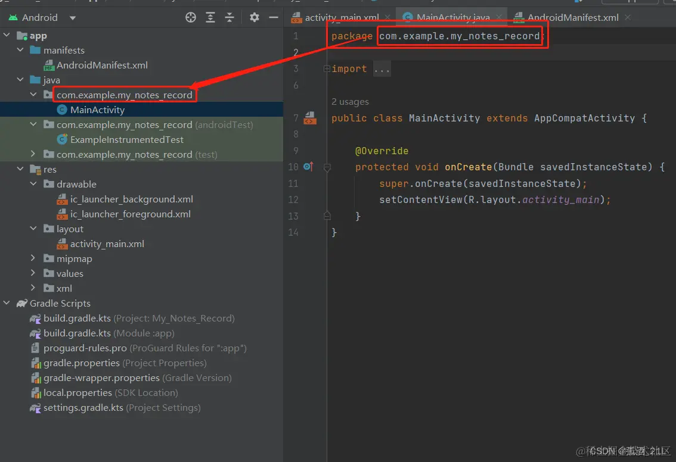Select ExampleInstrumentedTest in the project tree
The height and width of the screenshot is (462, 676).
coord(127,139)
